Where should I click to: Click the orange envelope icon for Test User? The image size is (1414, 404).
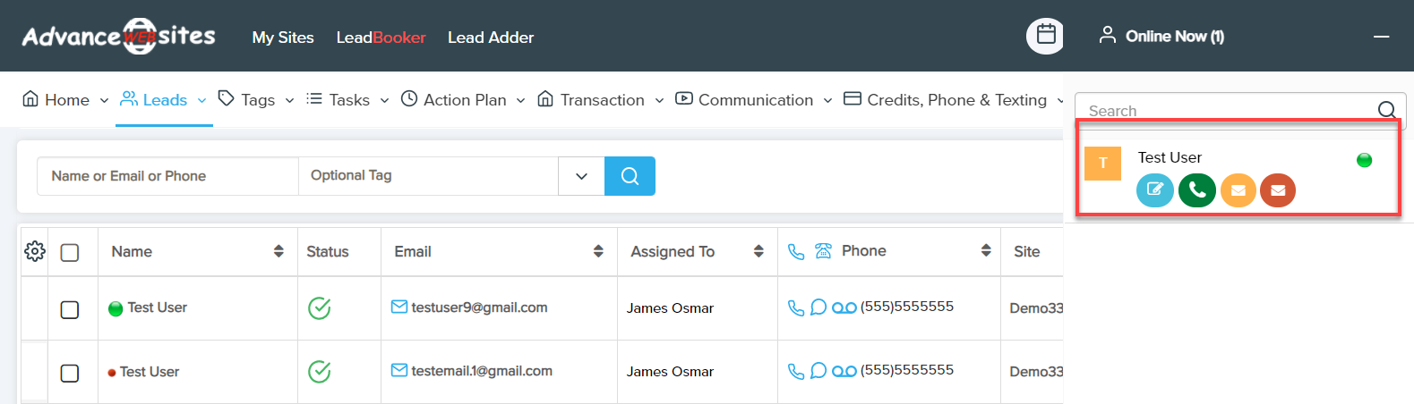pyautogui.click(x=1238, y=190)
